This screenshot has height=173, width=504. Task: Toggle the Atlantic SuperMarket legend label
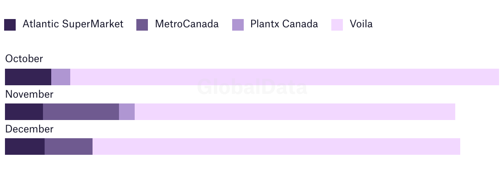tap(73, 24)
